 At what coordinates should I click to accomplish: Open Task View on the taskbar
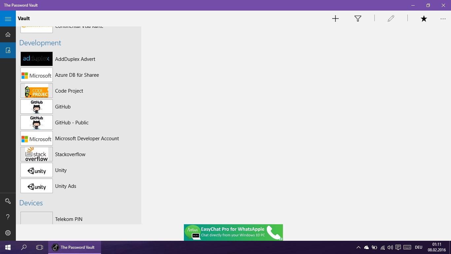click(40, 247)
